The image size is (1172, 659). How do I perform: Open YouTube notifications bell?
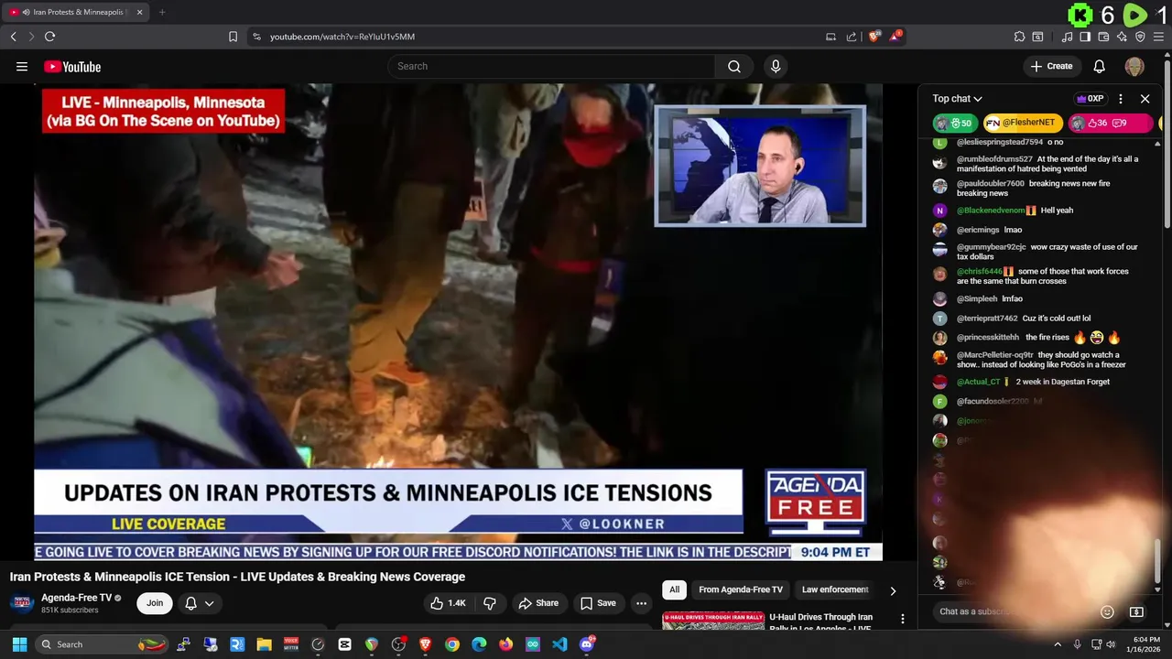1100,66
